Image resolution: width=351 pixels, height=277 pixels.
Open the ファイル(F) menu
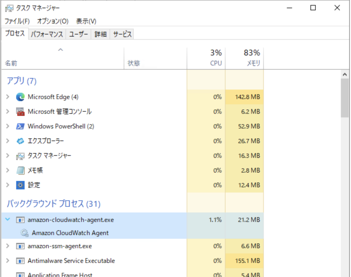pos(17,21)
